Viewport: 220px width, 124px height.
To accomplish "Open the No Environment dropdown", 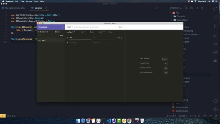I will coord(44,32).
